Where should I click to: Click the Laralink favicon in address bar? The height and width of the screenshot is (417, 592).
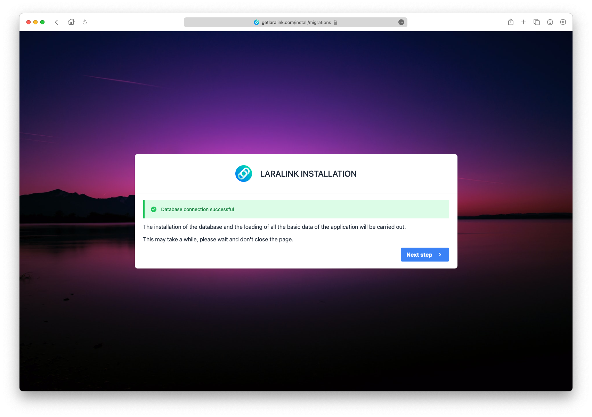point(257,22)
